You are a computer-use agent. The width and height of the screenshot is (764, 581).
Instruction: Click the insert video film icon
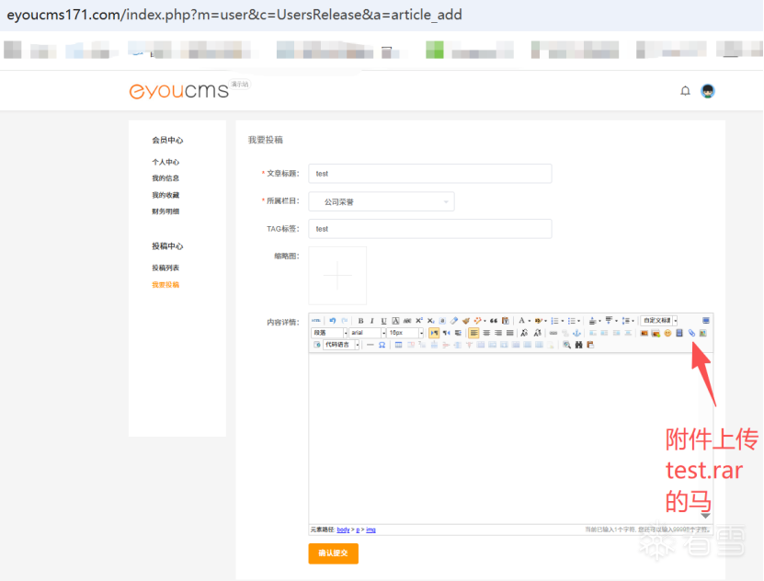(679, 333)
